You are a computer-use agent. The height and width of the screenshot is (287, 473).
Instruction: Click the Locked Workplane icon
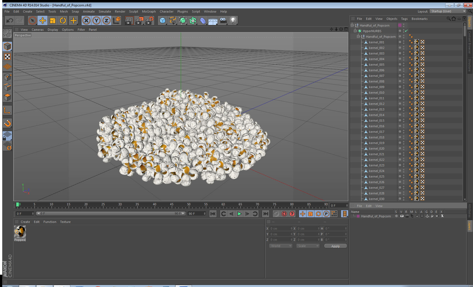point(7,136)
